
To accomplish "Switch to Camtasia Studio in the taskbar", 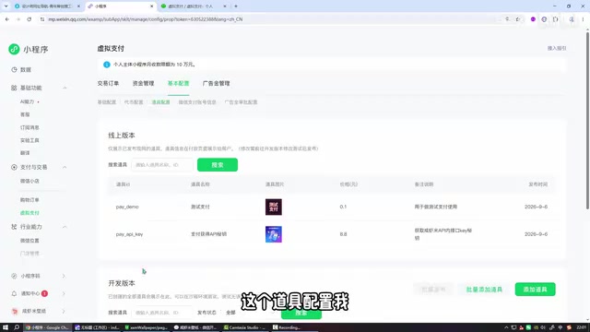I will tap(245, 327).
